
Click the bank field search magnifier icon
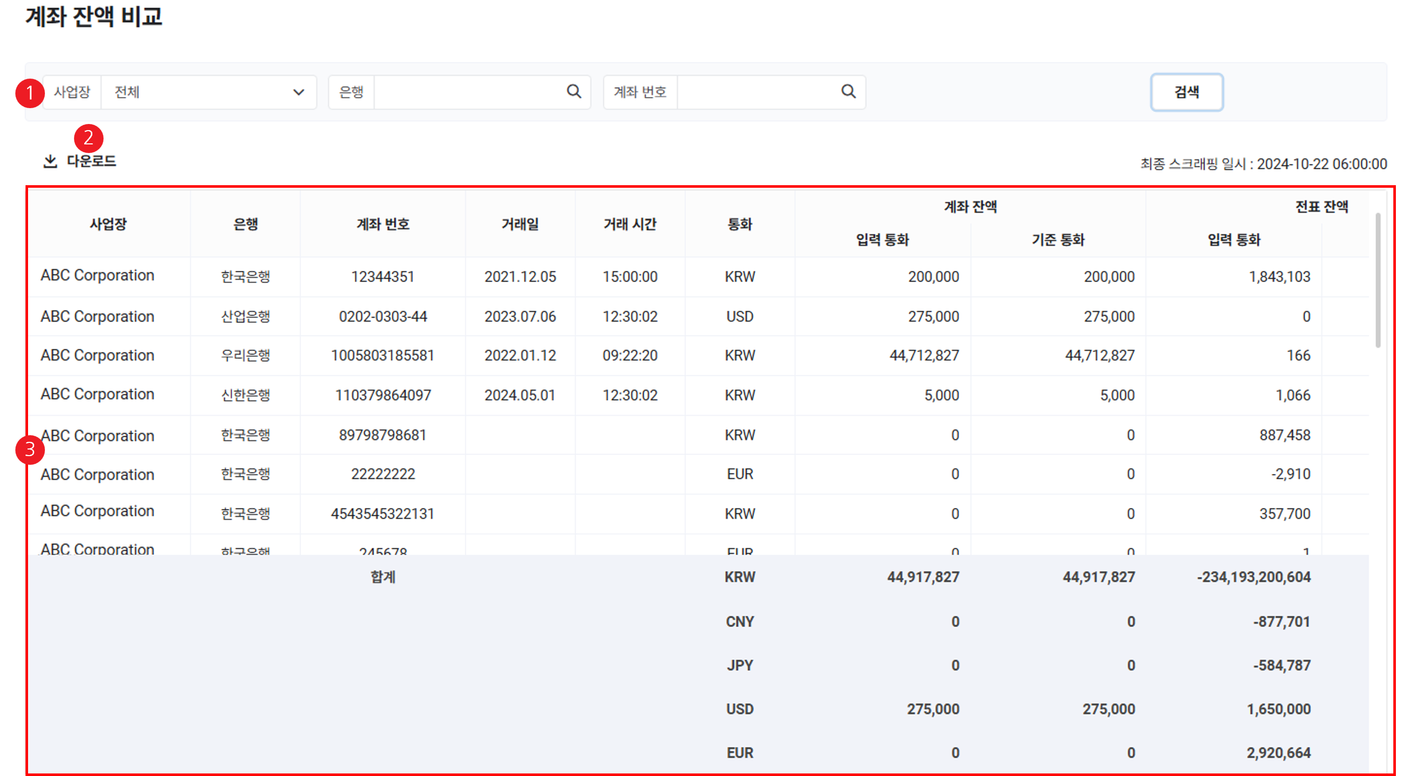[x=573, y=91]
